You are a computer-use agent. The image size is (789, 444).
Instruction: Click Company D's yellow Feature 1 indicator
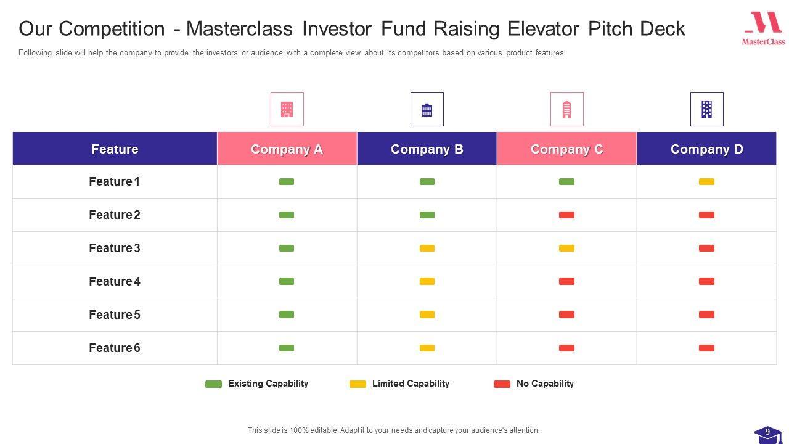[x=706, y=182]
